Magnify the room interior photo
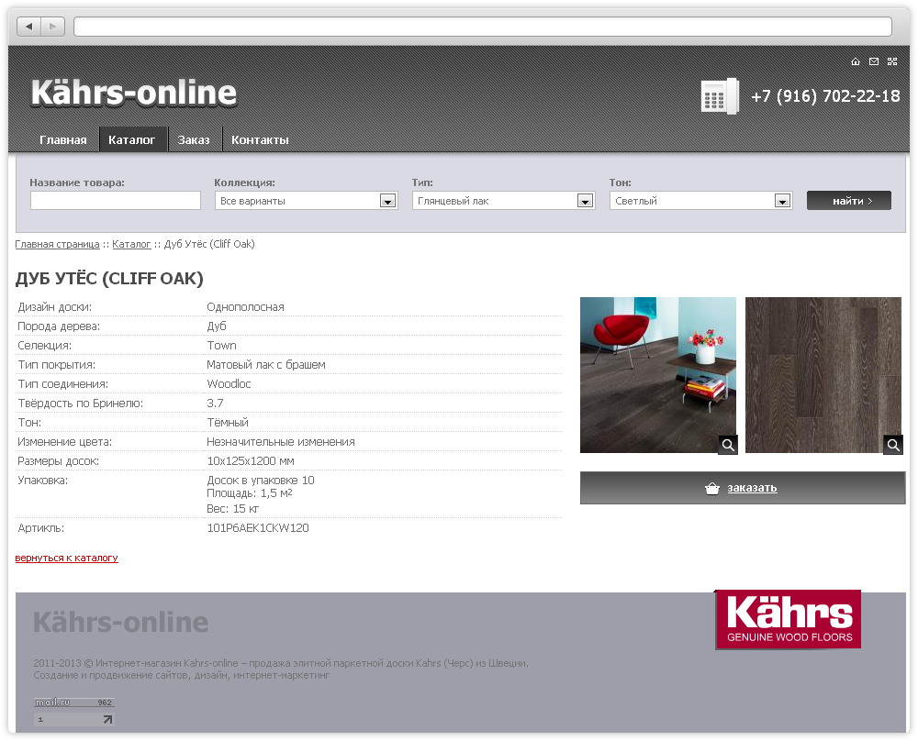The height and width of the screenshot is (741, 918). [x=728, y=445]
